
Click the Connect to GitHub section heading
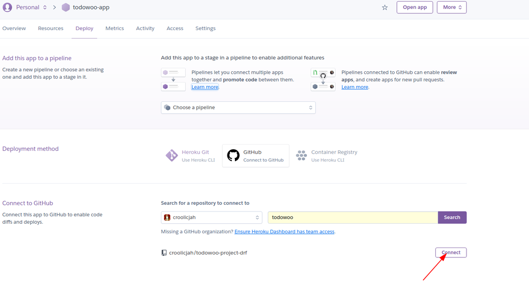tap(28, 203)
